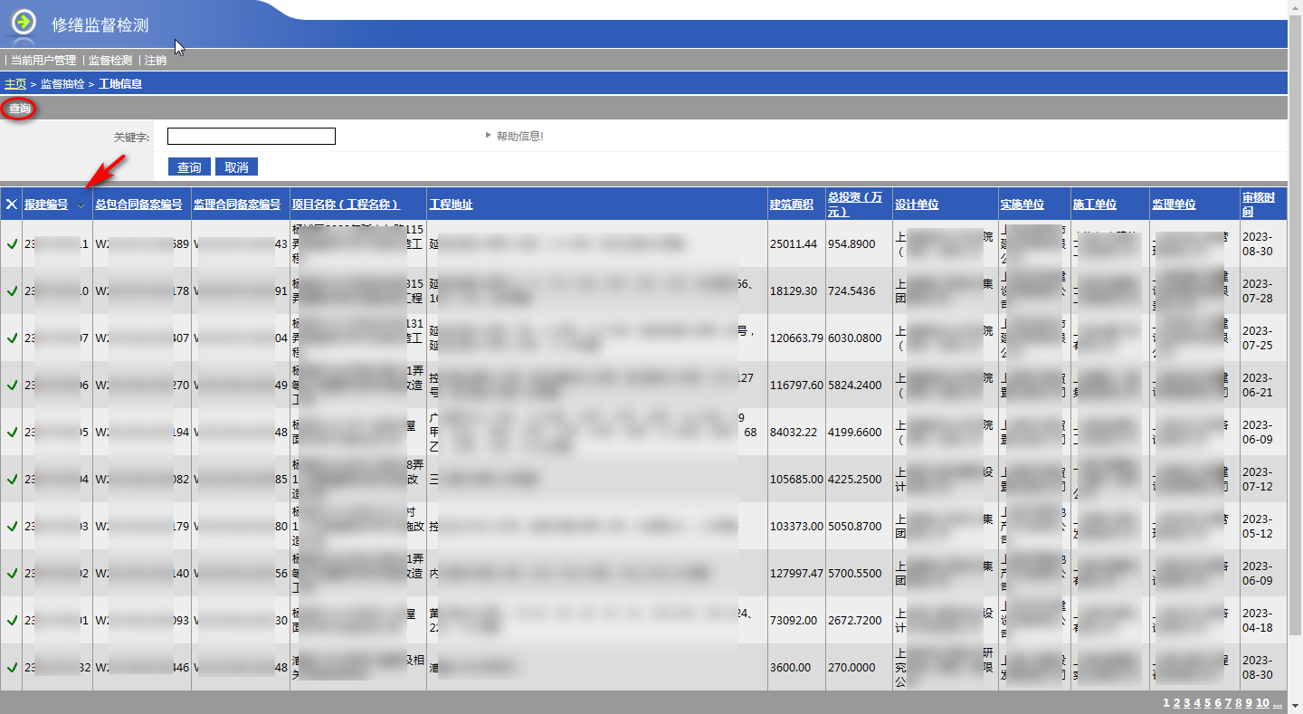
Task: Go to page 8 of results
Action: (1239, 703)
